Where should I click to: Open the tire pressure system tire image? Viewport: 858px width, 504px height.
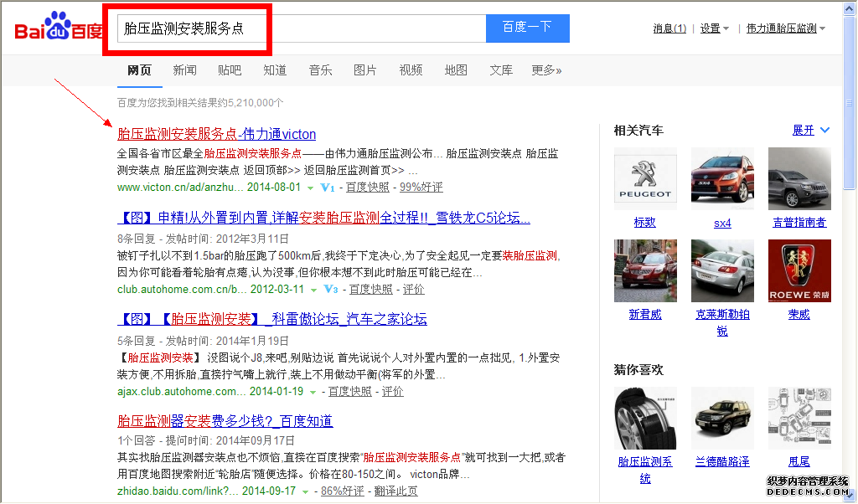click(x=645, y=418)
